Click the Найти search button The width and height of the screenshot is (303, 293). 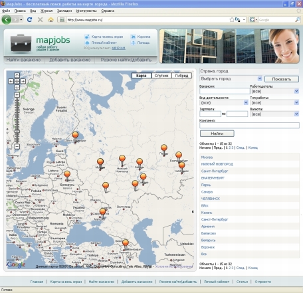[x=217, y=134]
